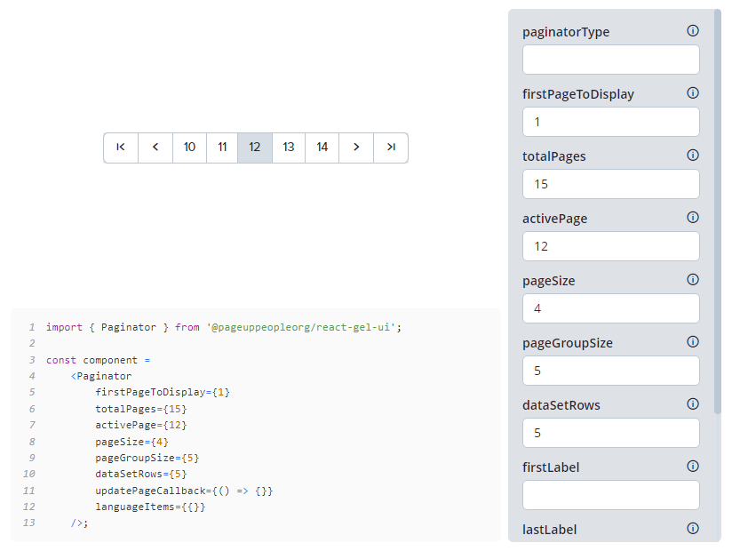Image resolution: width=732 pixels, height=551 pixels.
Task: Select page 14 in the paginator
Action: (322, 148)
